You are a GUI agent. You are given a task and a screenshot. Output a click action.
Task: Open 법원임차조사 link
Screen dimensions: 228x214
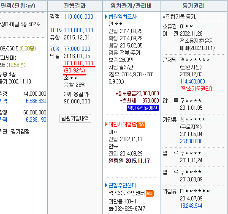point(122,17)
